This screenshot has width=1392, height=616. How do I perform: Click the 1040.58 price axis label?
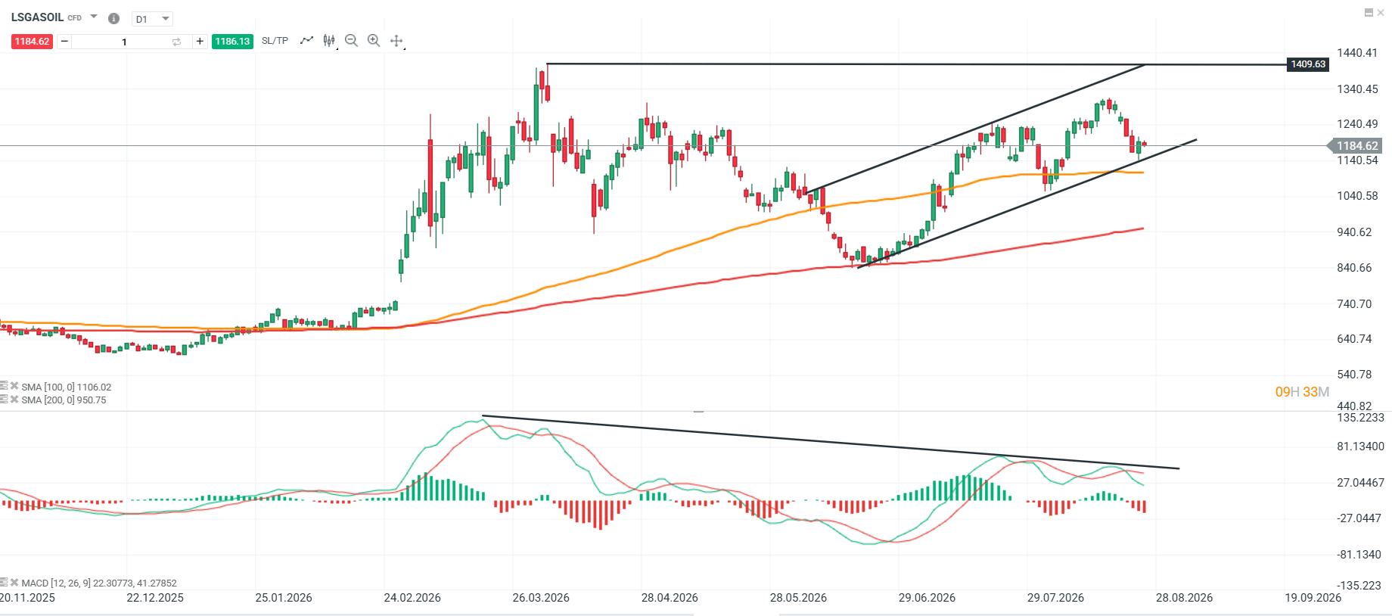pos(1357,196)
